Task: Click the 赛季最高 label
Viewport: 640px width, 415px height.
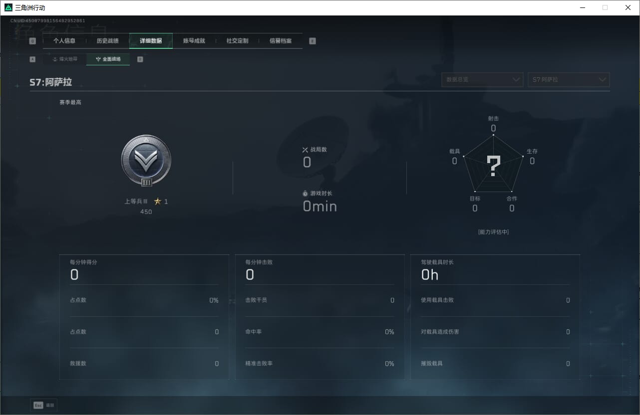Action: coord(70,102)
